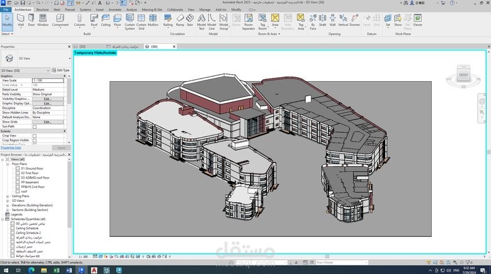Select the Vertical opening tool

tap(343, 20)
